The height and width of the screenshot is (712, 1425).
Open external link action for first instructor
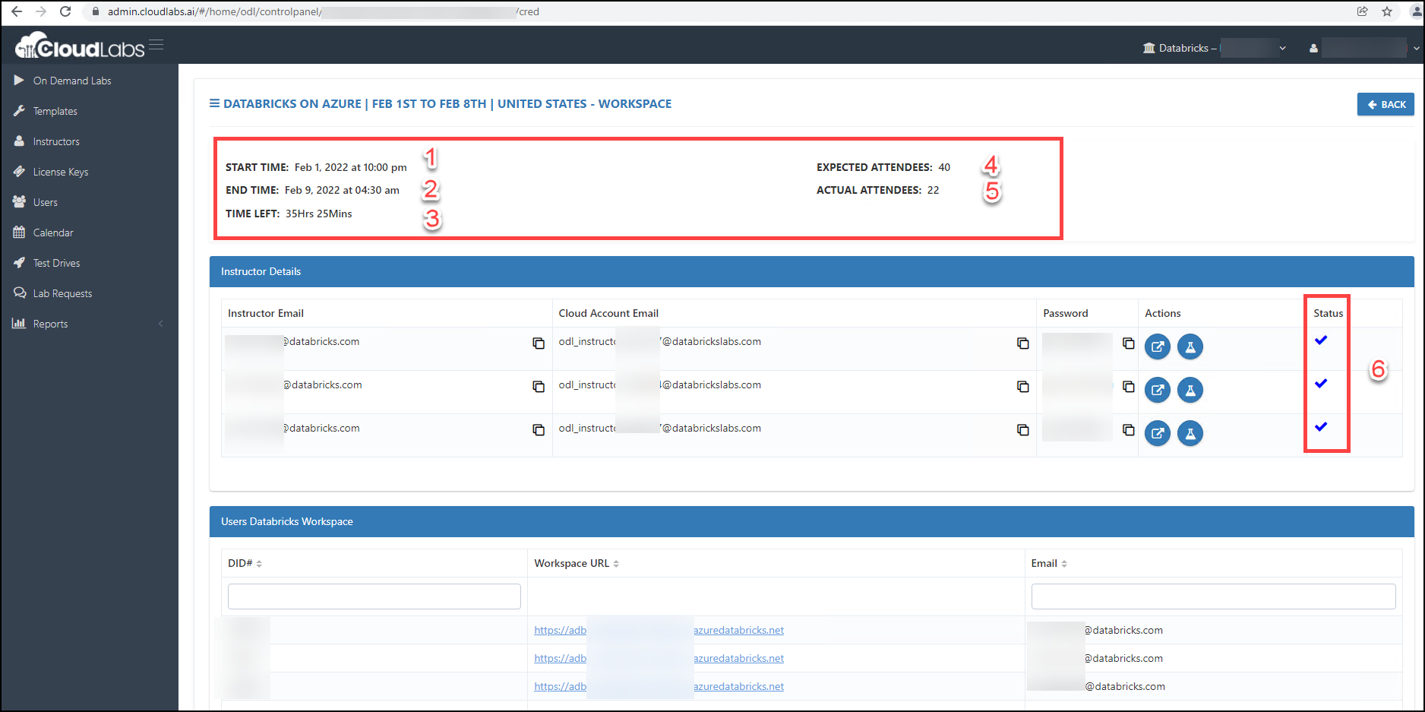click(x=1158, y=347)
